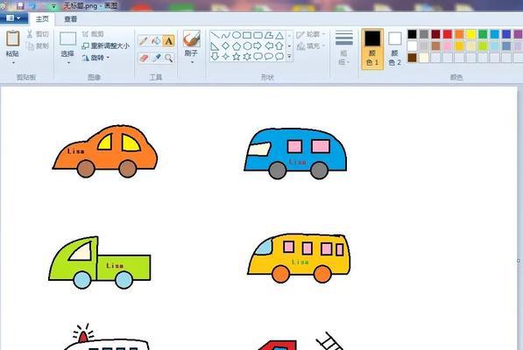Pick the red color swatch

tap(448, 34)
